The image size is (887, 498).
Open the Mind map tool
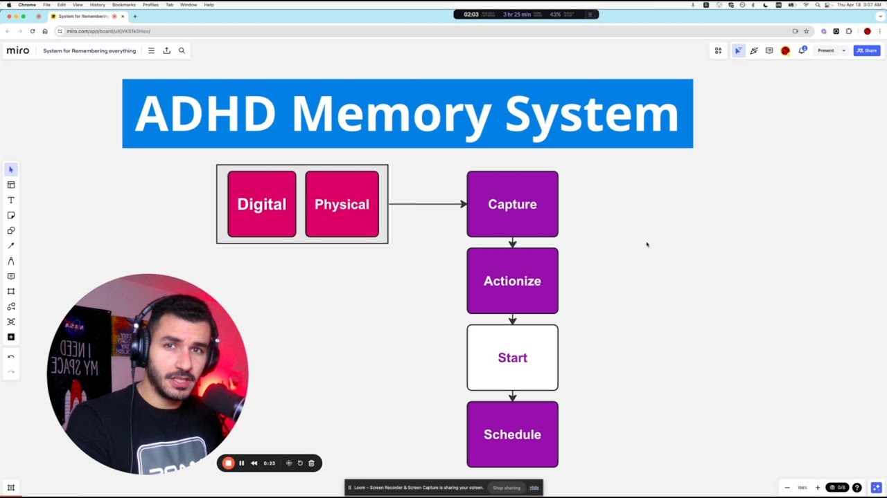11,322
